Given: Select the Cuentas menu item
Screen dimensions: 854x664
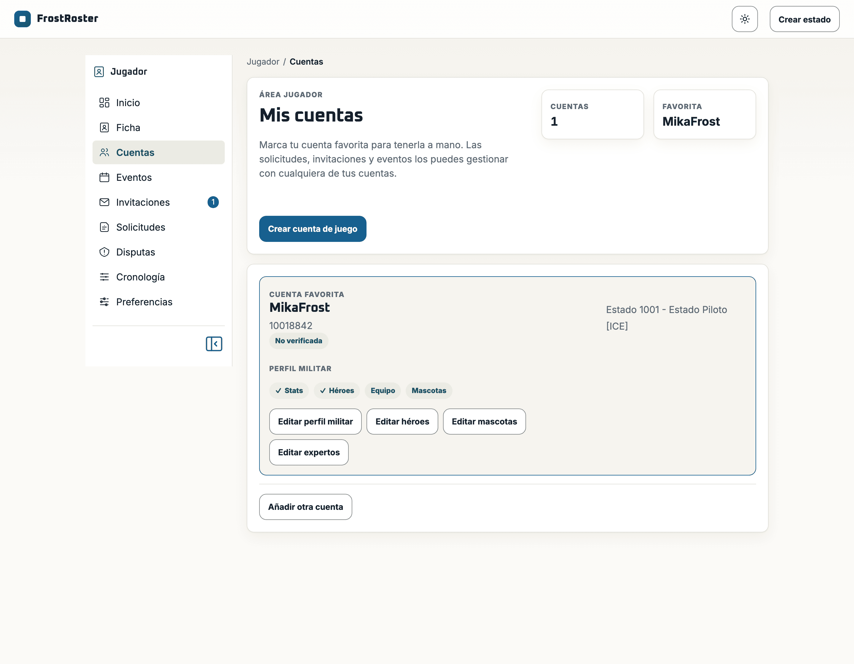Looking at the screenshot, I should pyautogui.click(x=158, y=152).
